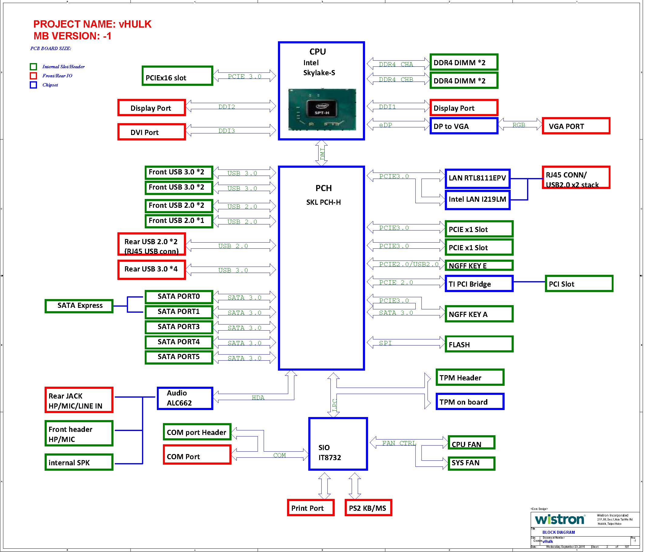
Task: Click the BLOCK DIAGRAM title text
Action: 558,532
